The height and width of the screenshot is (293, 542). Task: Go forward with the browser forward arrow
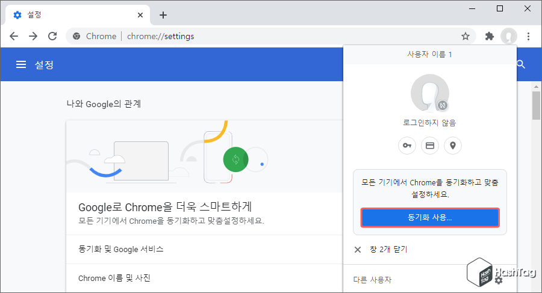(x=33, y=36)
